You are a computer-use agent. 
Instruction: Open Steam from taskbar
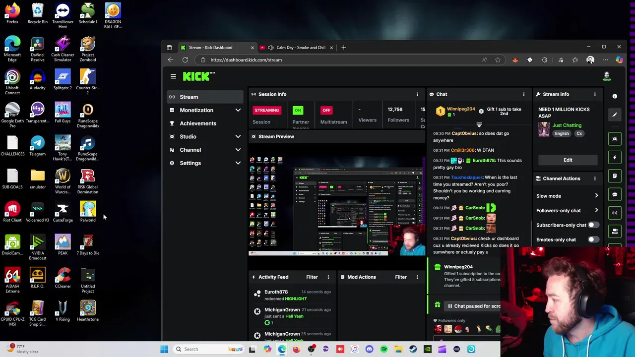coord(413,349)
